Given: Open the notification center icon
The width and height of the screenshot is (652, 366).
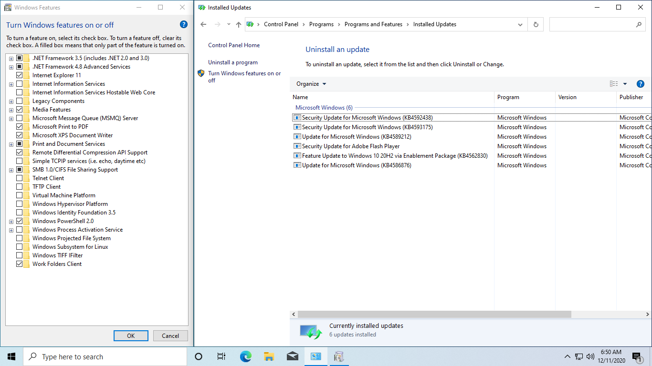Looking at the screenshot, I should tap(637, 356).
